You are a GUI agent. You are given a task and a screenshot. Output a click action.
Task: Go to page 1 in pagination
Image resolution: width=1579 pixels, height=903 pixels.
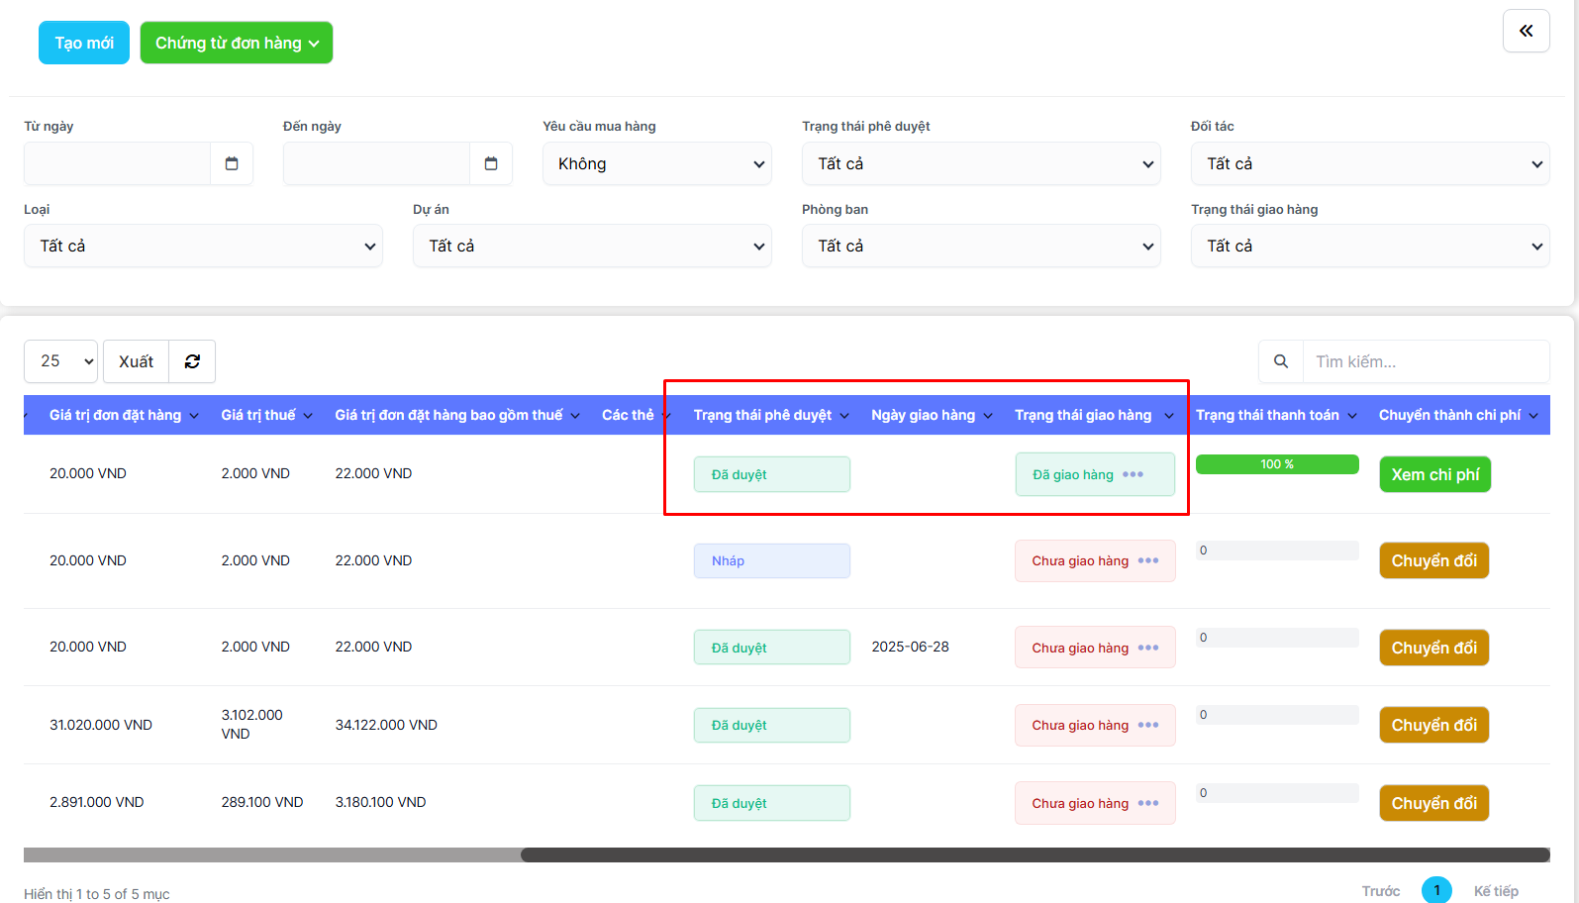[x=1436, y=890]
